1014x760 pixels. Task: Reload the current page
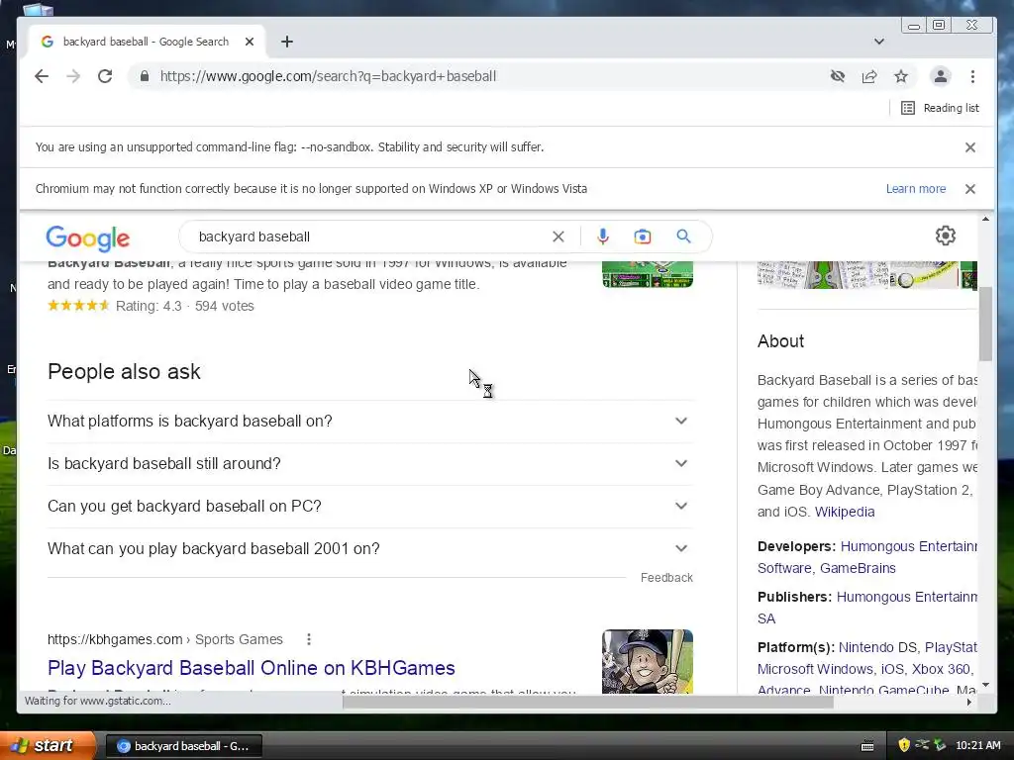pos(105,76)
